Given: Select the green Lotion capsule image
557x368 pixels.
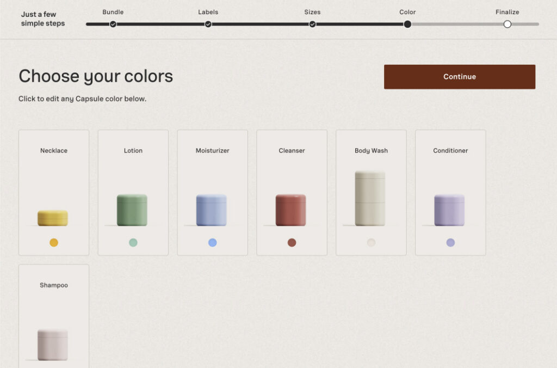Looking at the screenshot, I should (x=132, y=210).
